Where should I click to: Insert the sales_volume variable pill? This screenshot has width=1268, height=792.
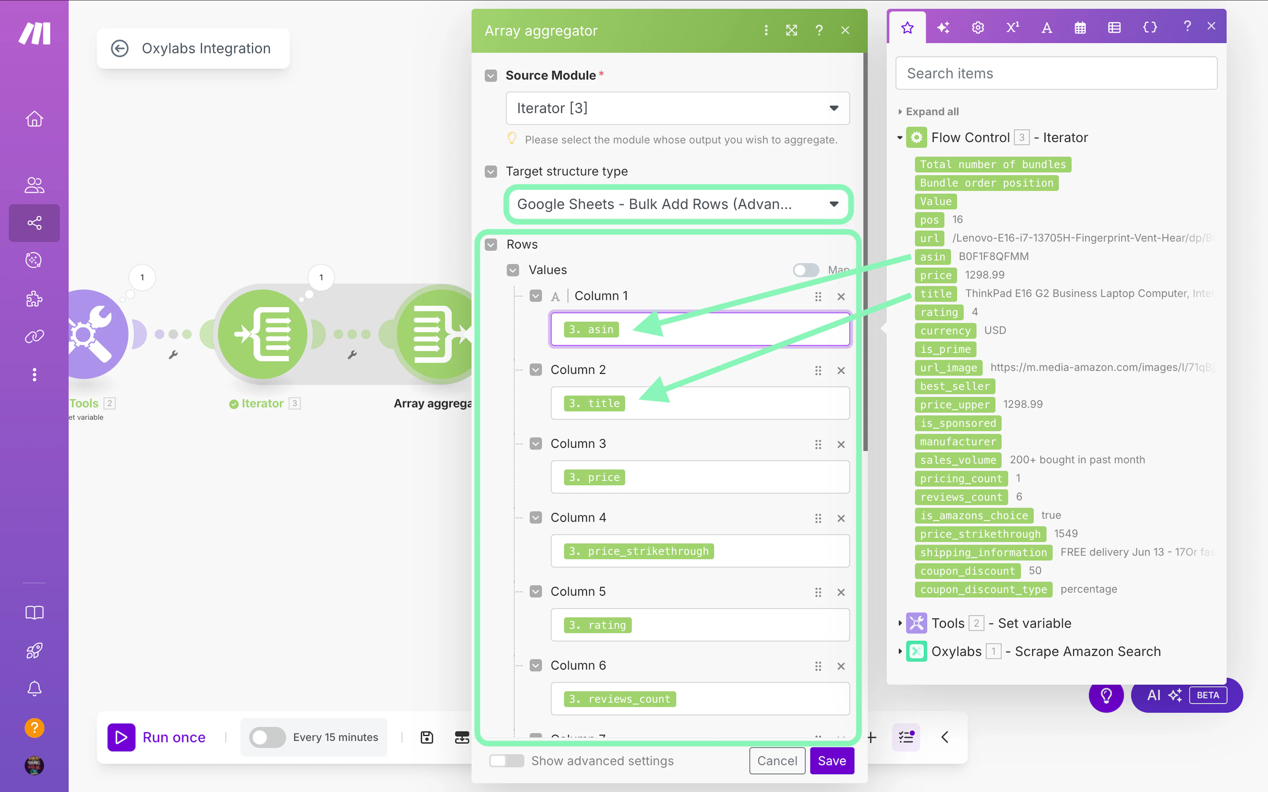point(958,460)
